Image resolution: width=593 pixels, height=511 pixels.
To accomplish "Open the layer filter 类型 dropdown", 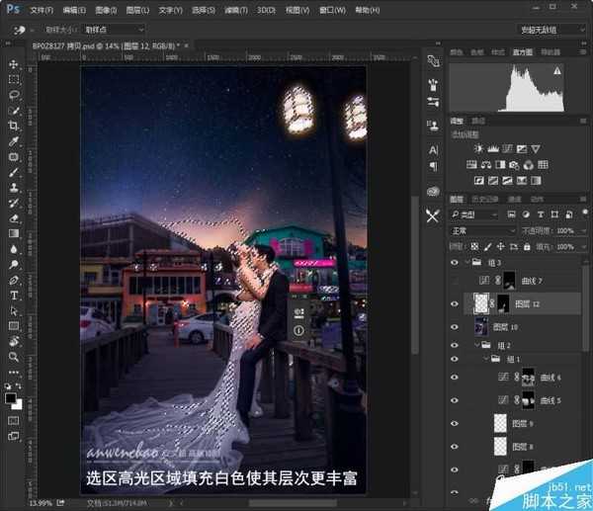I will pyautogui.click(x=474, y=214).
